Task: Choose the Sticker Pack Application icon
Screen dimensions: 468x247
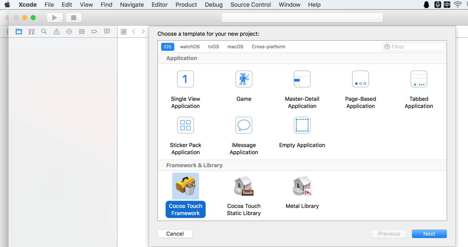Action: 185,125
